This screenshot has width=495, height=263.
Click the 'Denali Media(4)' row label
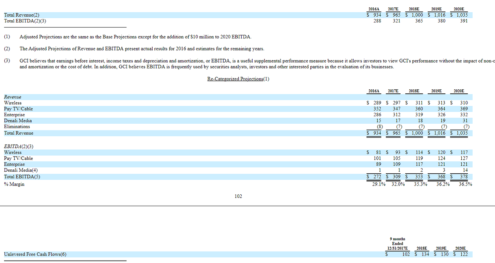click(21, 170)
